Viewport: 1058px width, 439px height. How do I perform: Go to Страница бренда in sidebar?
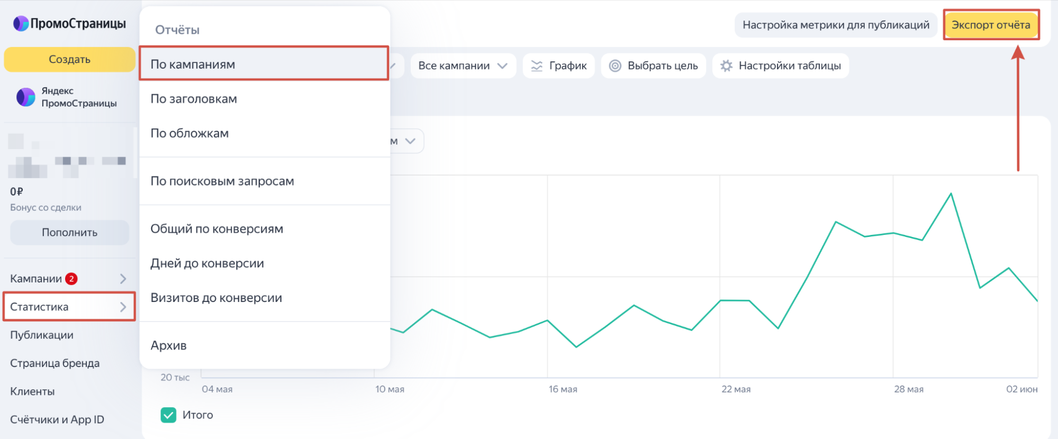click(x=55, y=363)
